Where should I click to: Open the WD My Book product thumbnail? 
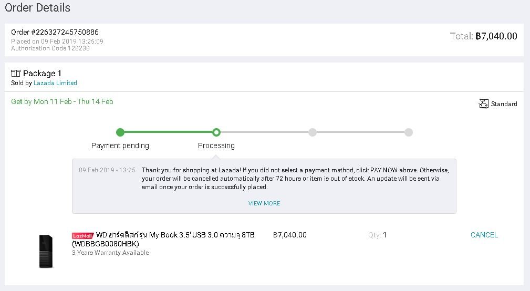[46, 251]
